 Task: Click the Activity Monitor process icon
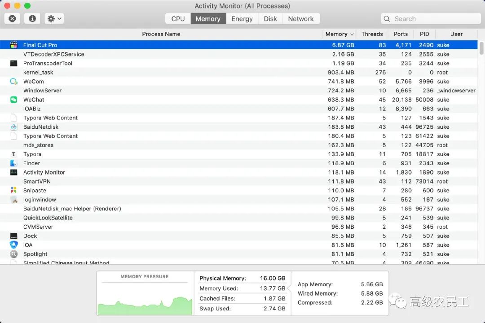pos(13,172)
